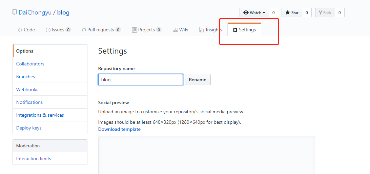Screen dimensions: 370x174
Task: Click the Pull requests branch icon
Action: point(84,30)
